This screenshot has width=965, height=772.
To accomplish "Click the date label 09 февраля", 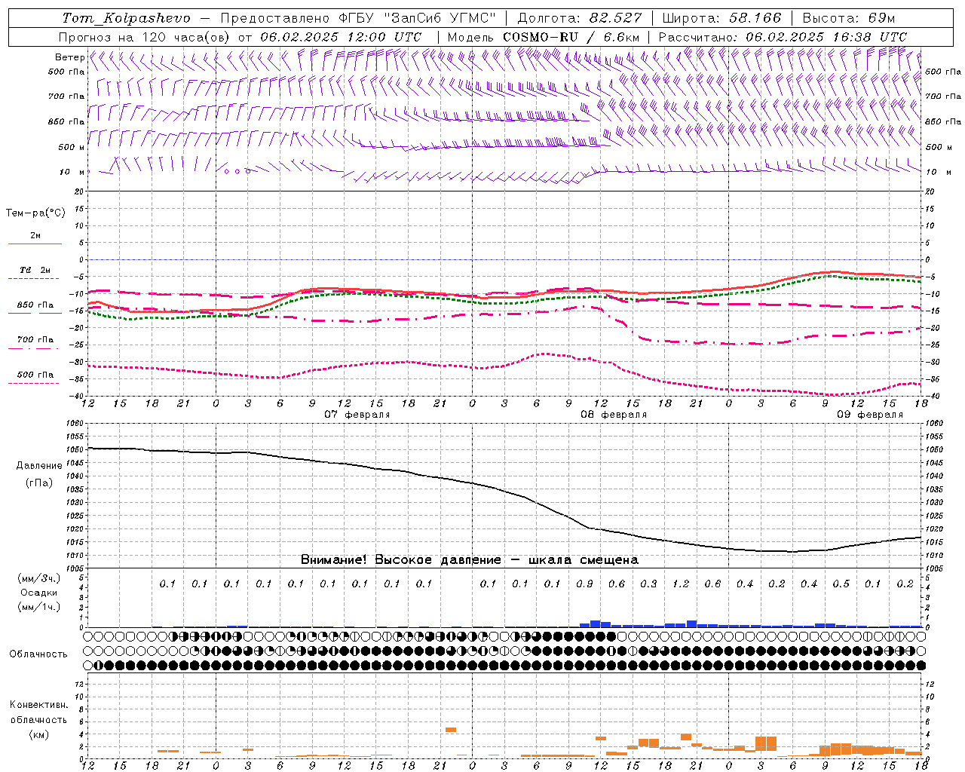I will [870, 415].
